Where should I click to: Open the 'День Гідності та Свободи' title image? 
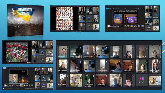[x=25, y=20]
